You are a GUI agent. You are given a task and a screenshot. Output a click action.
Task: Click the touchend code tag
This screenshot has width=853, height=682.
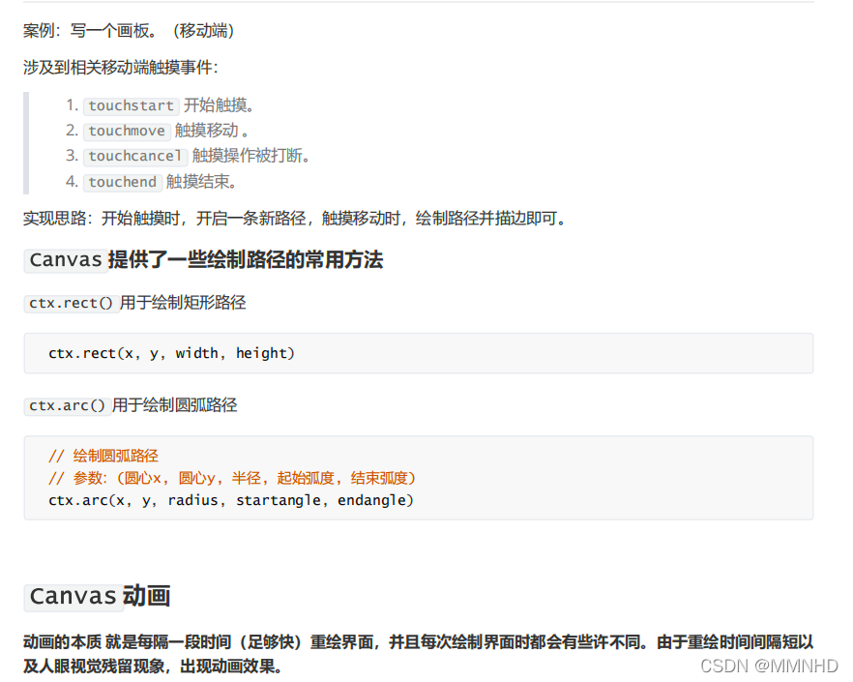click(122, 182)
